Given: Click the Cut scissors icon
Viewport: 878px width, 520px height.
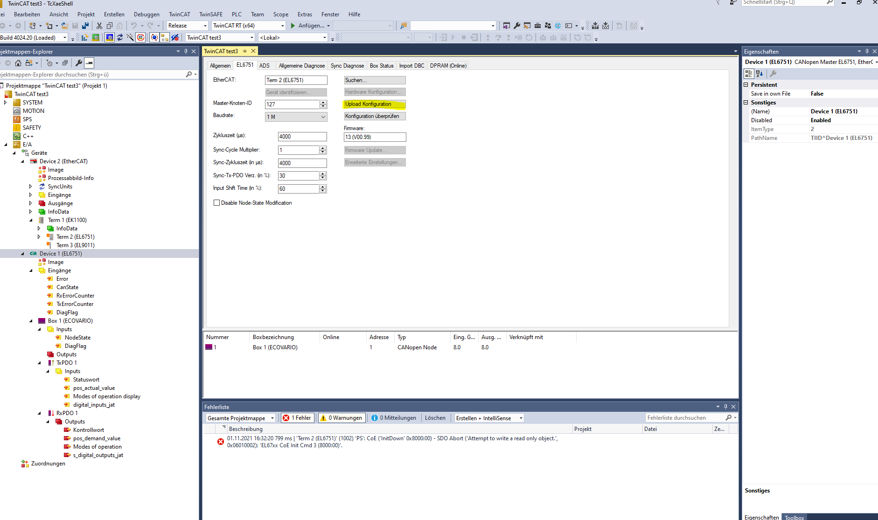Looking at the screenshot, I should pos(99,26).
